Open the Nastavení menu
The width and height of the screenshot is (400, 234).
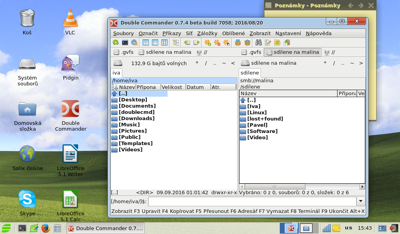[x=288, y=33]
